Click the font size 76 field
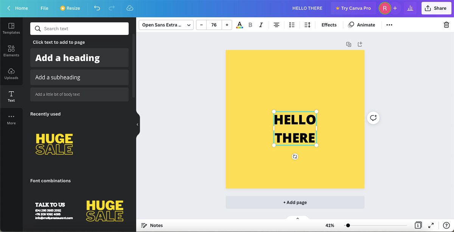This screenshot has height=232, width=454. (x=214, y=25)
